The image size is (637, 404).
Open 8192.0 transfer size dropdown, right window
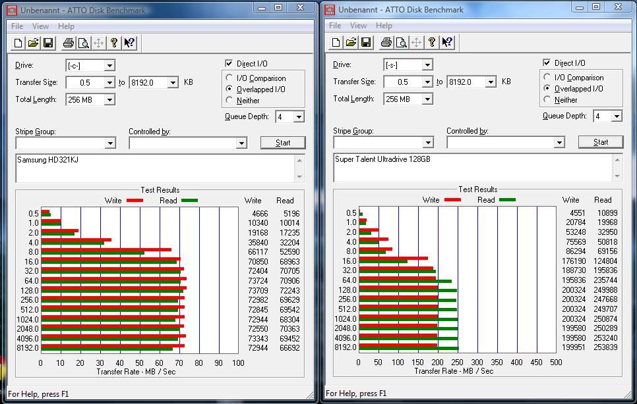click(x=491, y=82)
